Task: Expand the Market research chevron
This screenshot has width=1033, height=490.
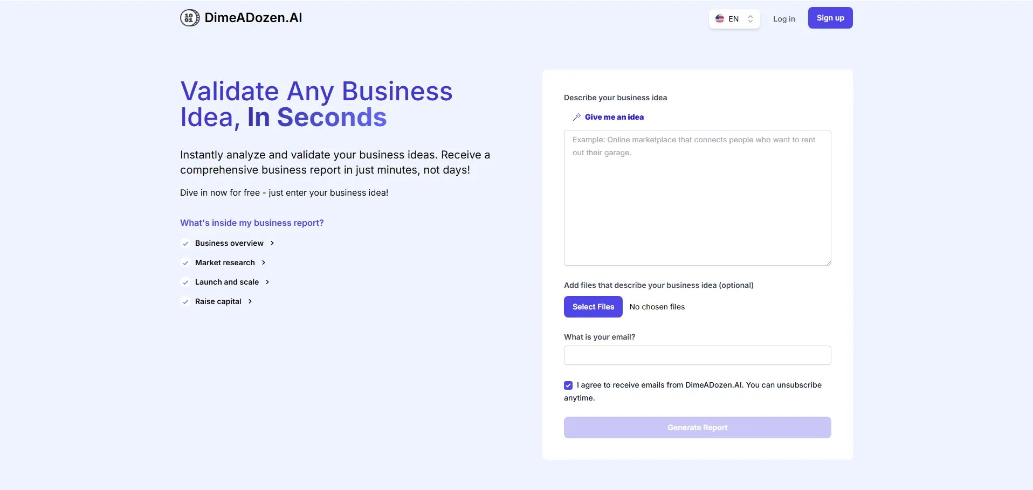Action: tap(264, 263)
